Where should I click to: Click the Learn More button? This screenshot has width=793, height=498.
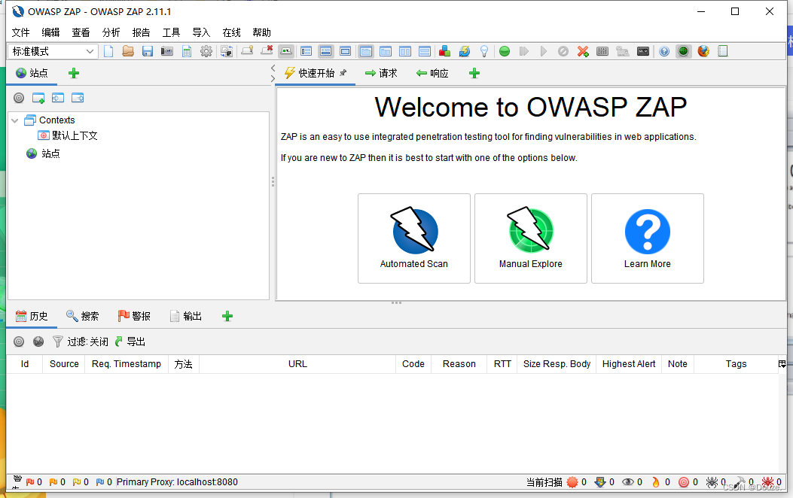648,238
